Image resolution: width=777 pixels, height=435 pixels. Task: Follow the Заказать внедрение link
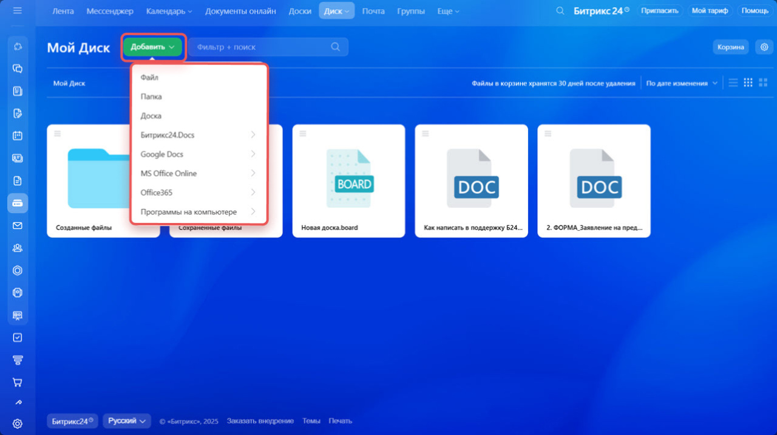click(260, 421)
